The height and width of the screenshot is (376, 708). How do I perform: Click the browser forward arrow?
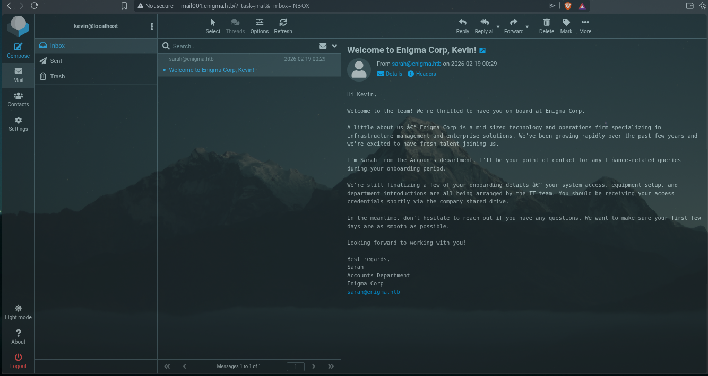click(21, 6)
